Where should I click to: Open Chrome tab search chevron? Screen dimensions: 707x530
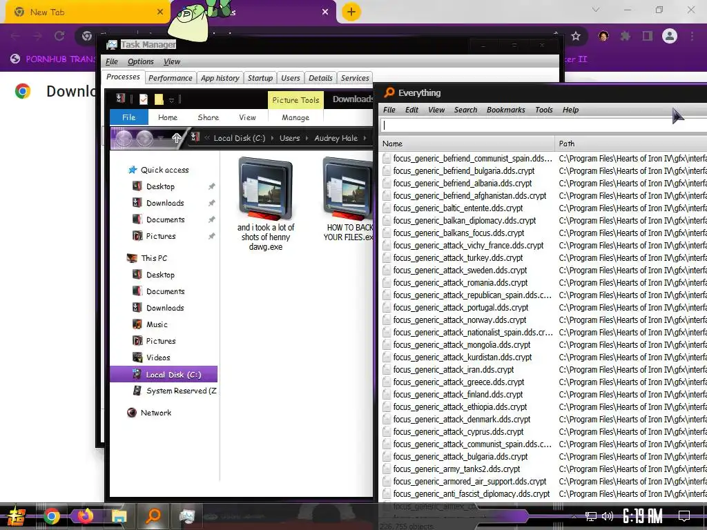[596, 10]
